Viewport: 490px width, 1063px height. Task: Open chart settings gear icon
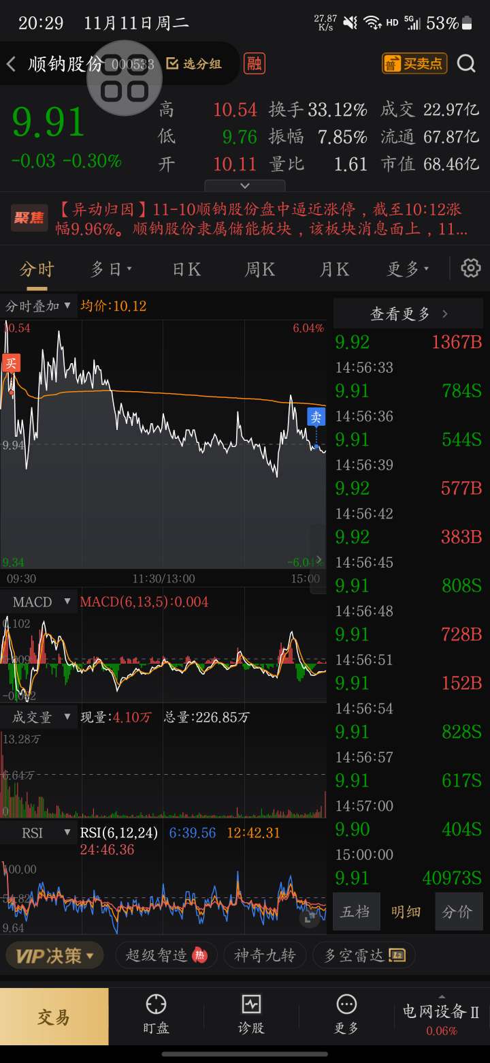(471, 268)
